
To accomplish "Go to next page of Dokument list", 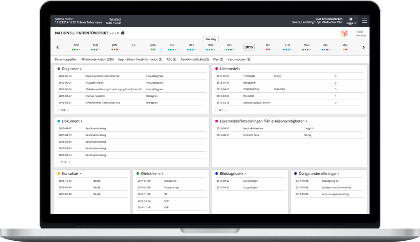I will tap(69, 162).
